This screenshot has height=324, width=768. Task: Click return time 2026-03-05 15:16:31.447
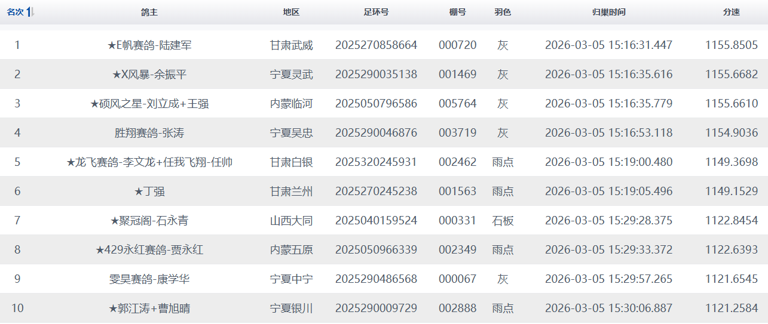click(608, 45)
